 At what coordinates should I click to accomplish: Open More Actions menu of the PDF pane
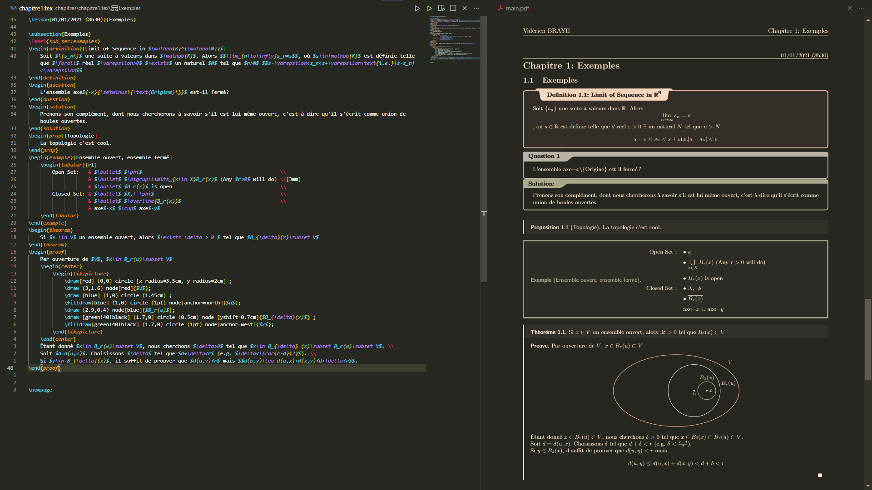click(x=862, y=8)
